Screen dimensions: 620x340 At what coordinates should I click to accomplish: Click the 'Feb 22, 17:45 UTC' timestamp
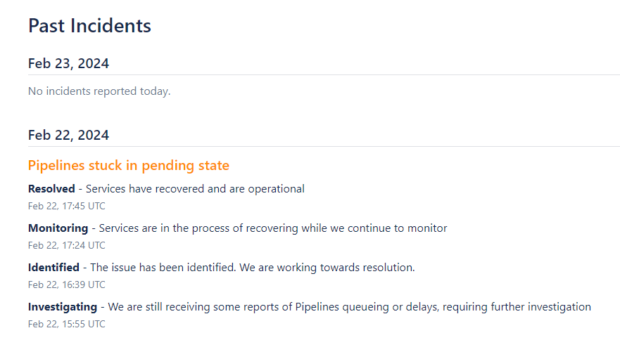pyautogui.click(x=66, y=206)
